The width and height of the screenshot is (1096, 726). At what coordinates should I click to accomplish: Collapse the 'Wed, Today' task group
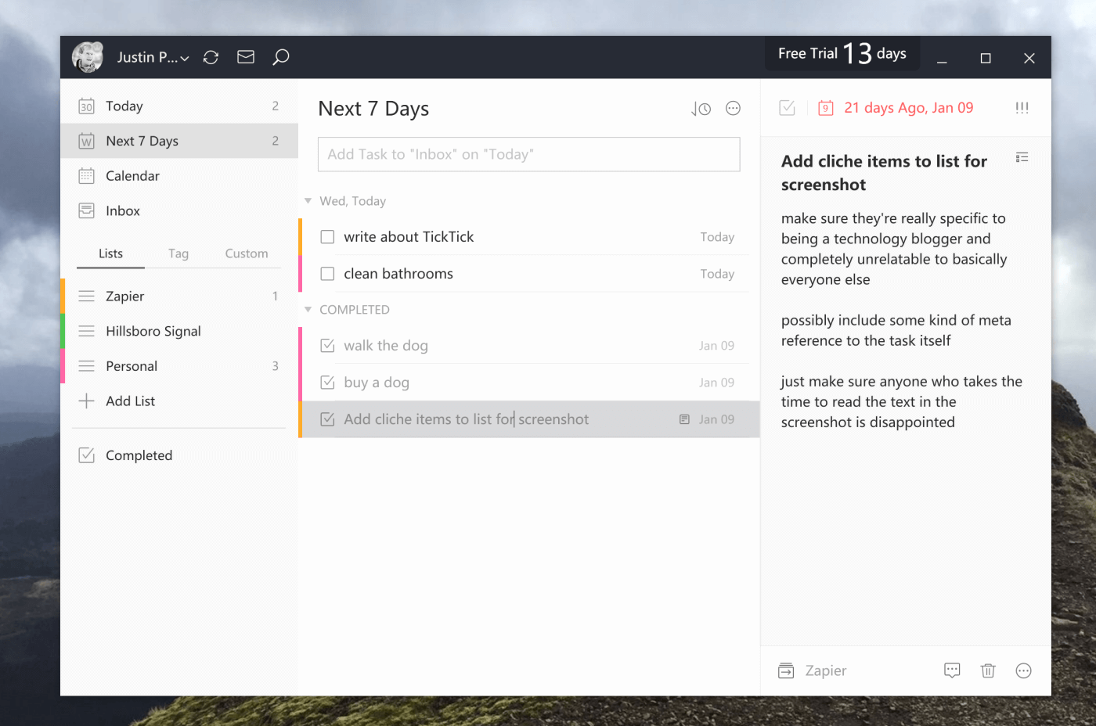(308, 200)
